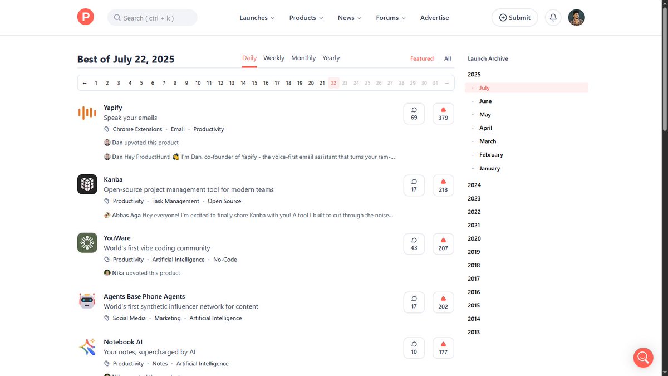Screen dimensions: 668x376
Task: Switch to the Monthly tab
Action: [303, 58]
